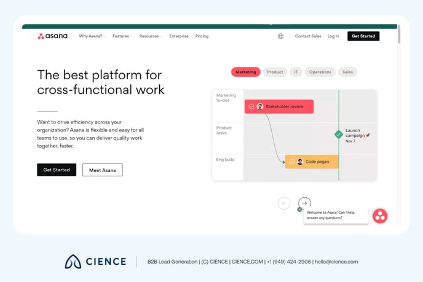The width and height of the screenshot is (423, 282).
Task: Click the Launch campaign milestone diamond
Action: [339, 134]
